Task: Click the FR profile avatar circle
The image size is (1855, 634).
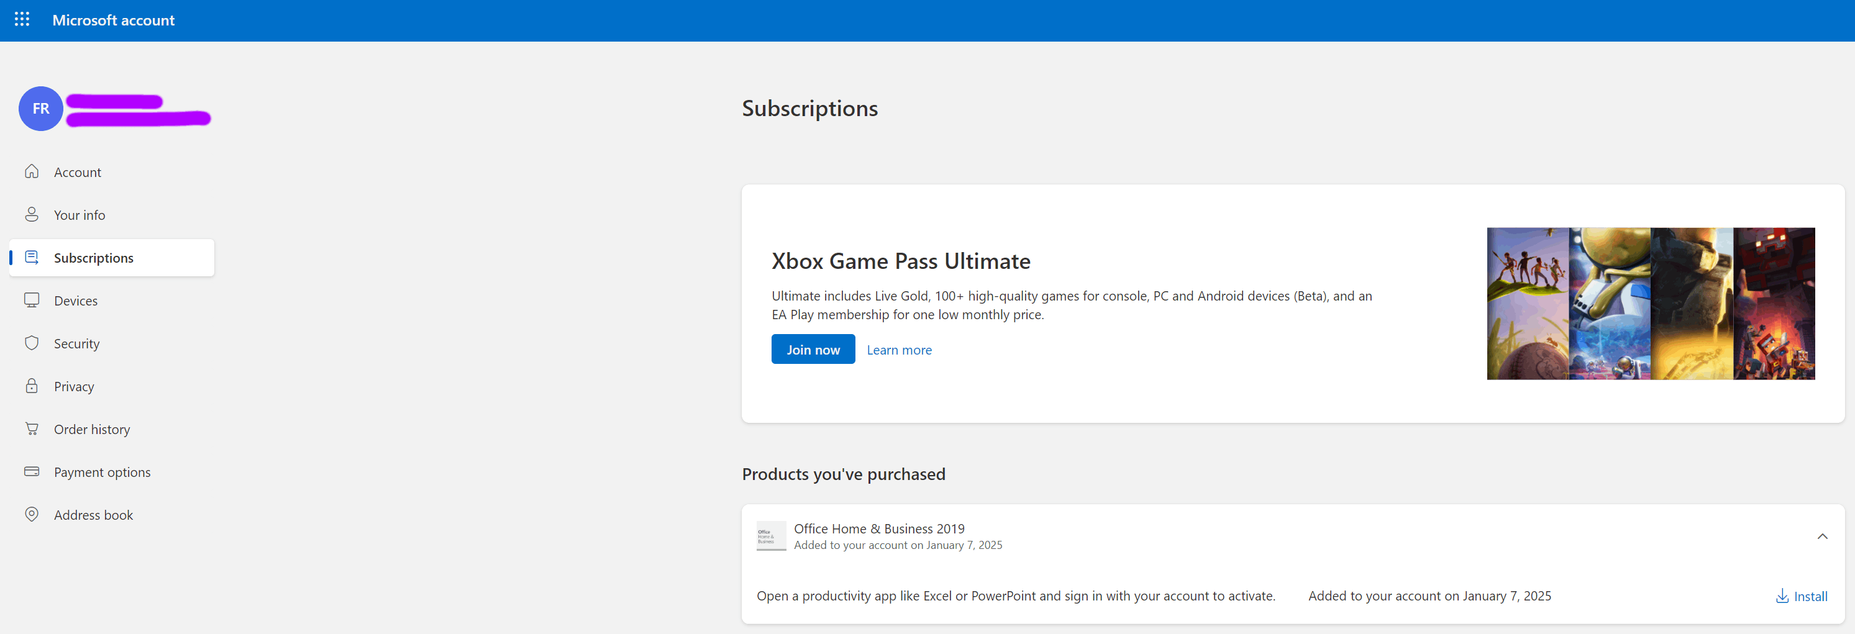Action: tap(41, 109)
